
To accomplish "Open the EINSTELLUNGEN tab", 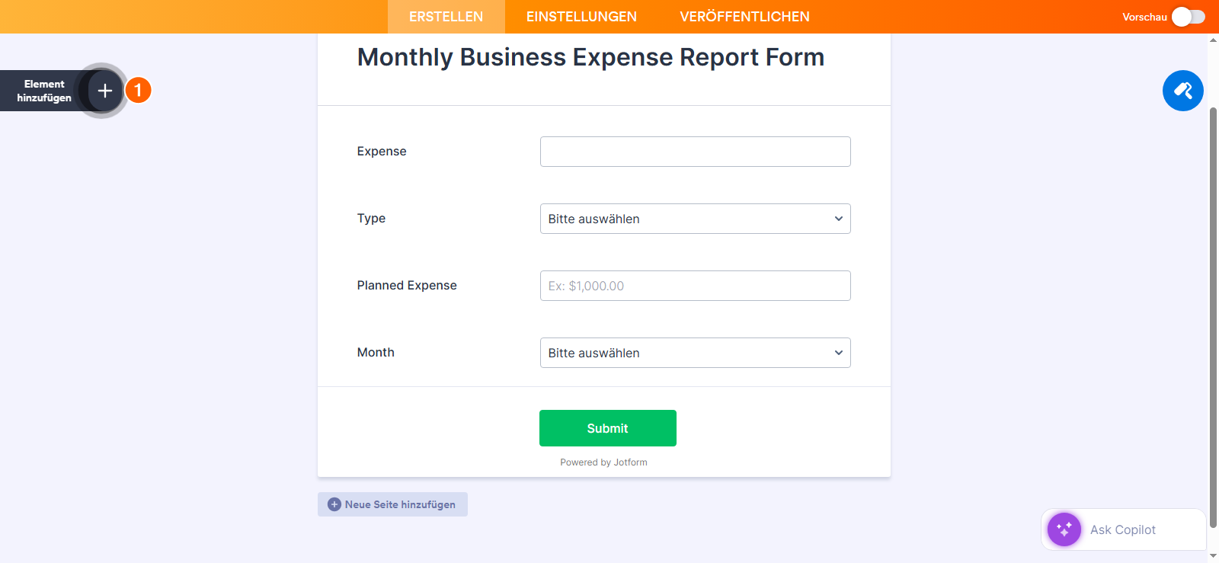I will [581, 17].
